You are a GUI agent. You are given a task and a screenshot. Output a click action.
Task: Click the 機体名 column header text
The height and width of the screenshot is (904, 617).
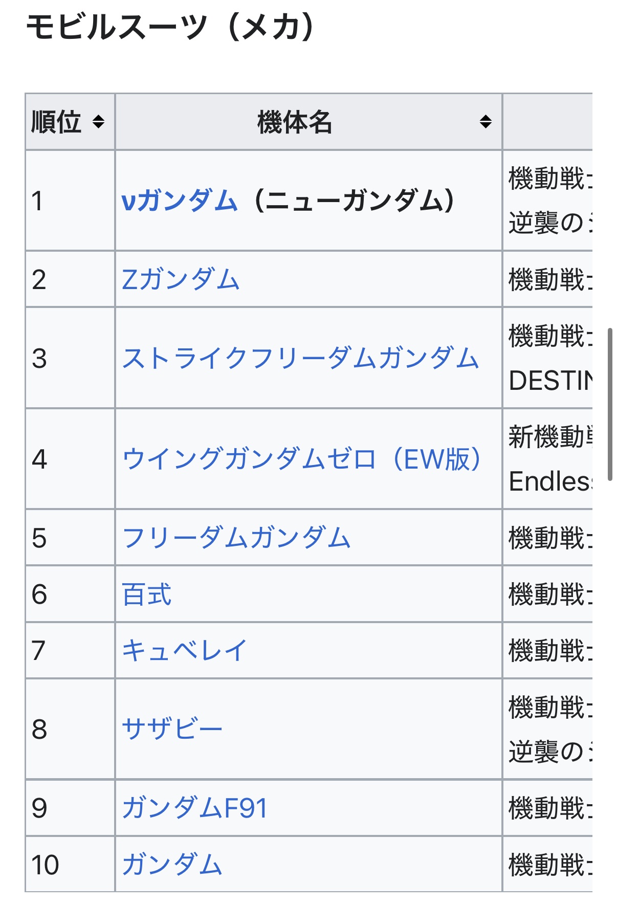point(295,122)
